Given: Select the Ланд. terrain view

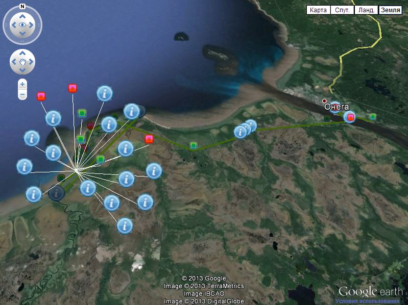Looking at the screenshot, I should pos(367,10).
